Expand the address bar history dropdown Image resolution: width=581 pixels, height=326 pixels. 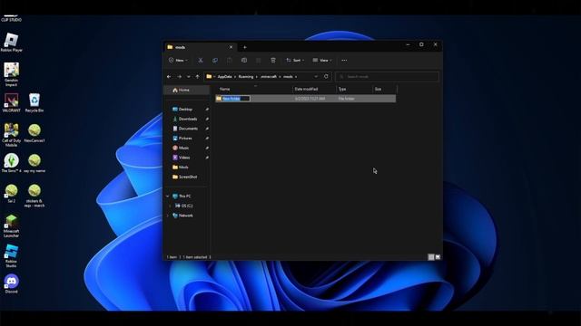316,76
